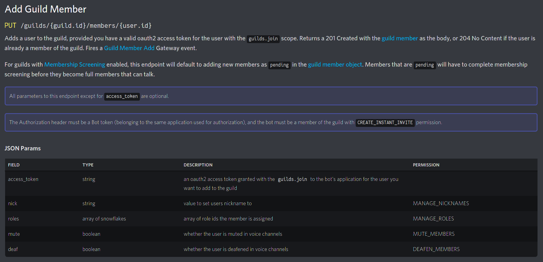Open the 'Membership Screening' link
This screenshot has height=262, width=543.
point(74,64)
